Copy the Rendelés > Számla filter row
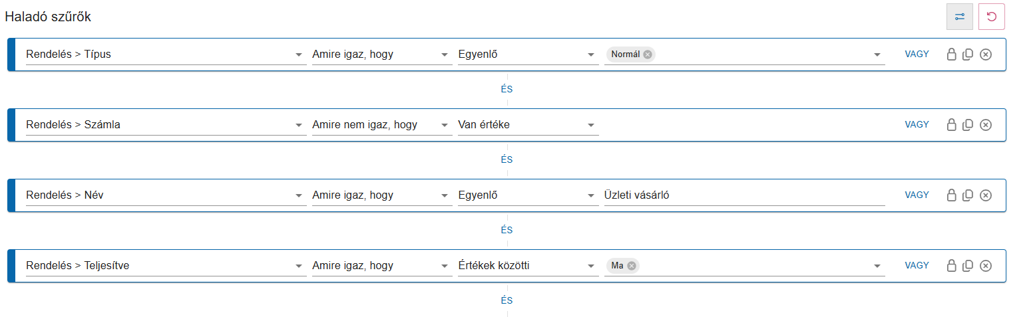1017x317 pixels. (x=968, y=125)
